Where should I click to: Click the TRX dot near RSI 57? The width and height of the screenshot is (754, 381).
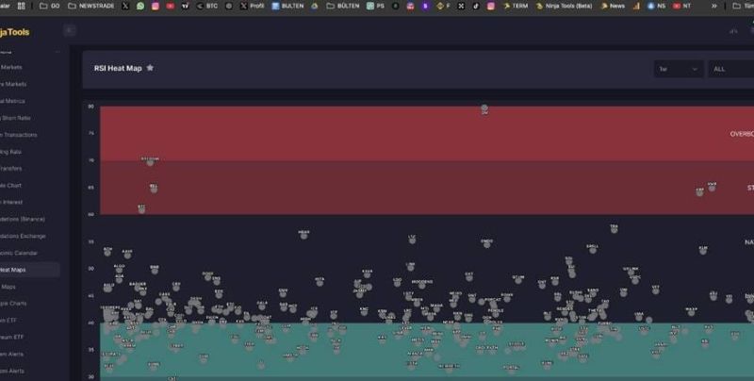click(615, 230)
